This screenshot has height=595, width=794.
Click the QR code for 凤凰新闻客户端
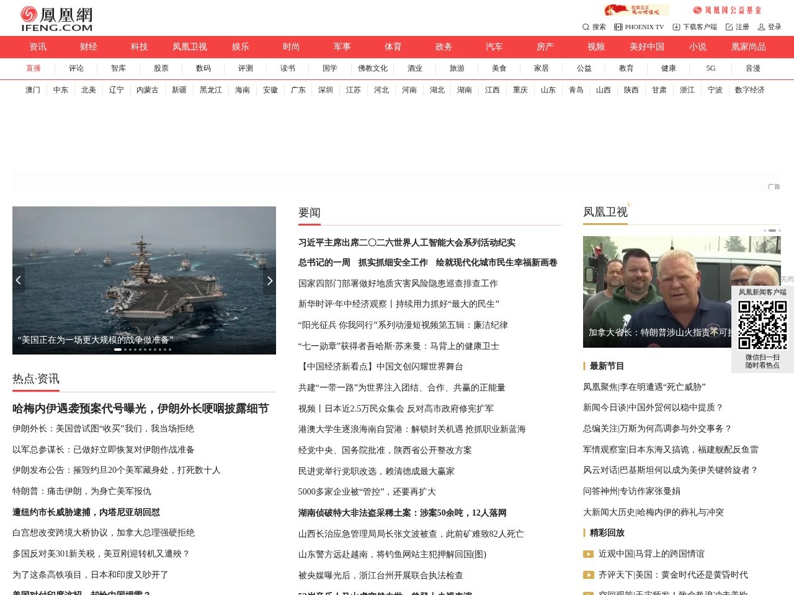tap(762, 325)
